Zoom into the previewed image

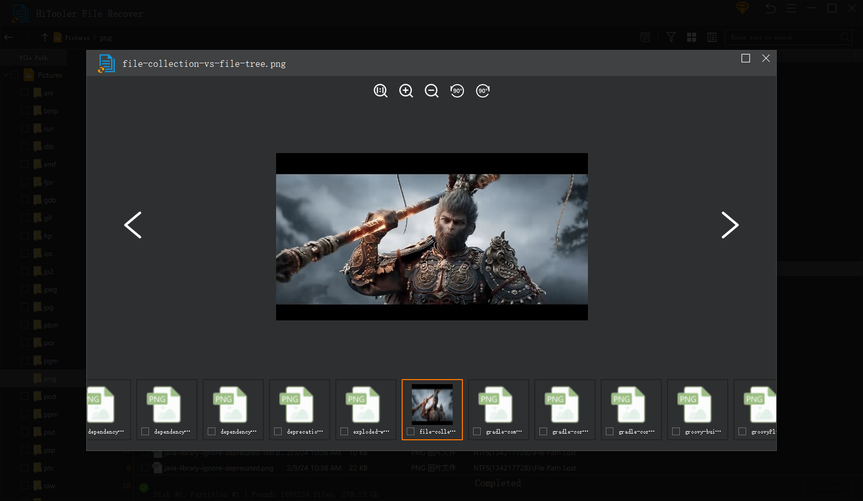coord(406,91)
